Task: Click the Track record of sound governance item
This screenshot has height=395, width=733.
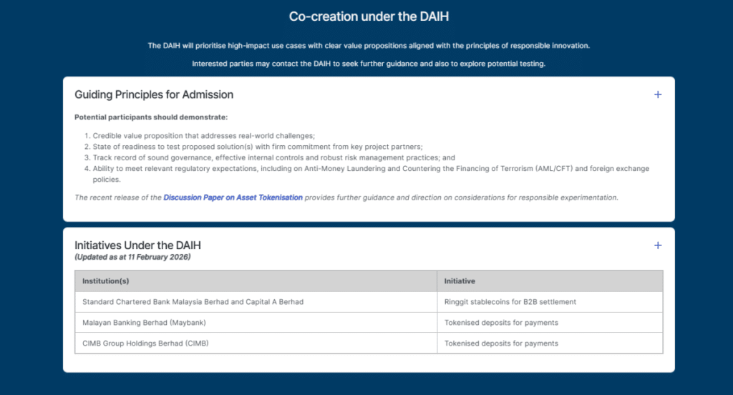Action: (273, 157)
